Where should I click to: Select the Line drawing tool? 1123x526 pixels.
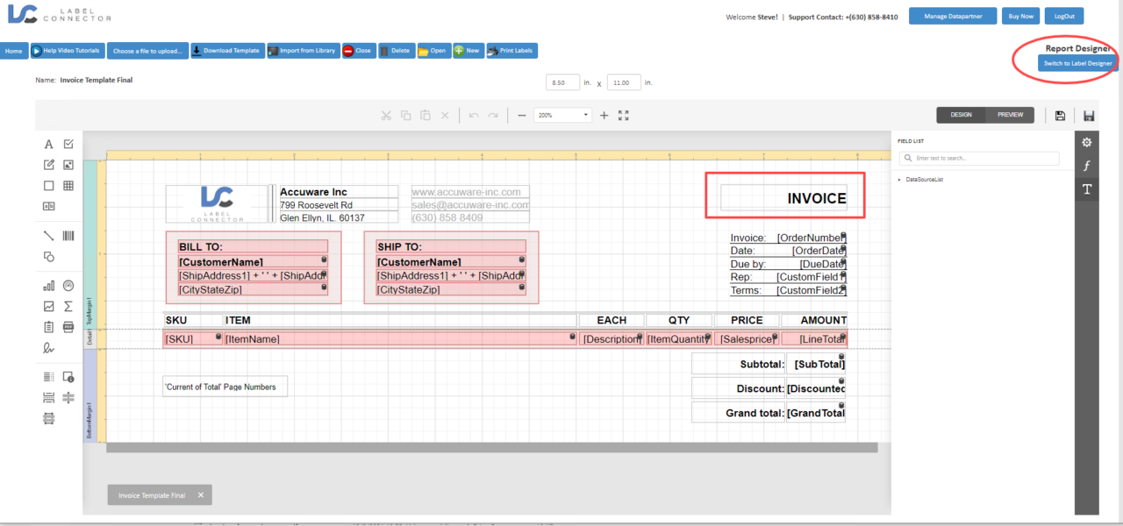point(49,236)
